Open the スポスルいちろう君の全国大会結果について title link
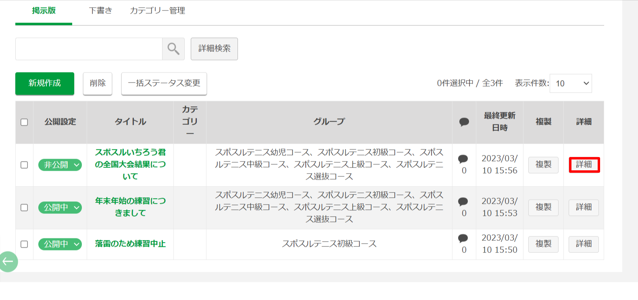 pos(130,164)
